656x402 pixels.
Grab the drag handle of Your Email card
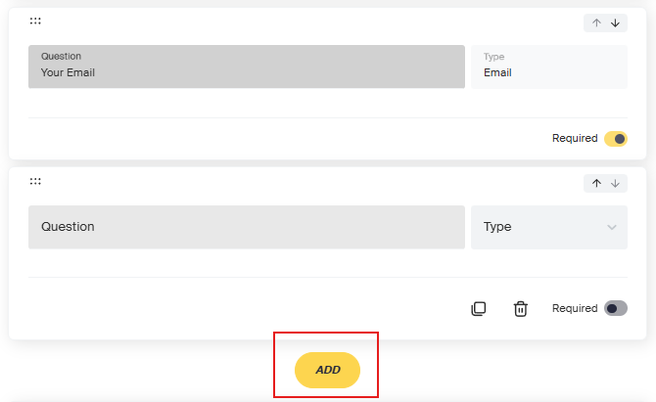tap(35, 21)
